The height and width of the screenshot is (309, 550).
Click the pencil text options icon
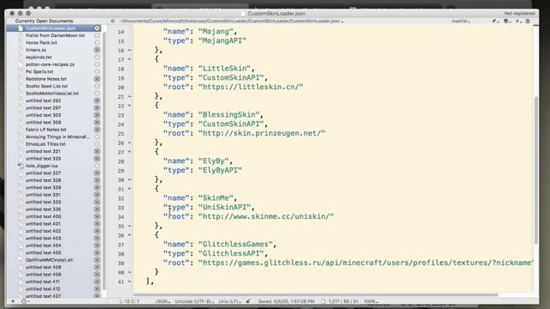(x=495, y=21)
